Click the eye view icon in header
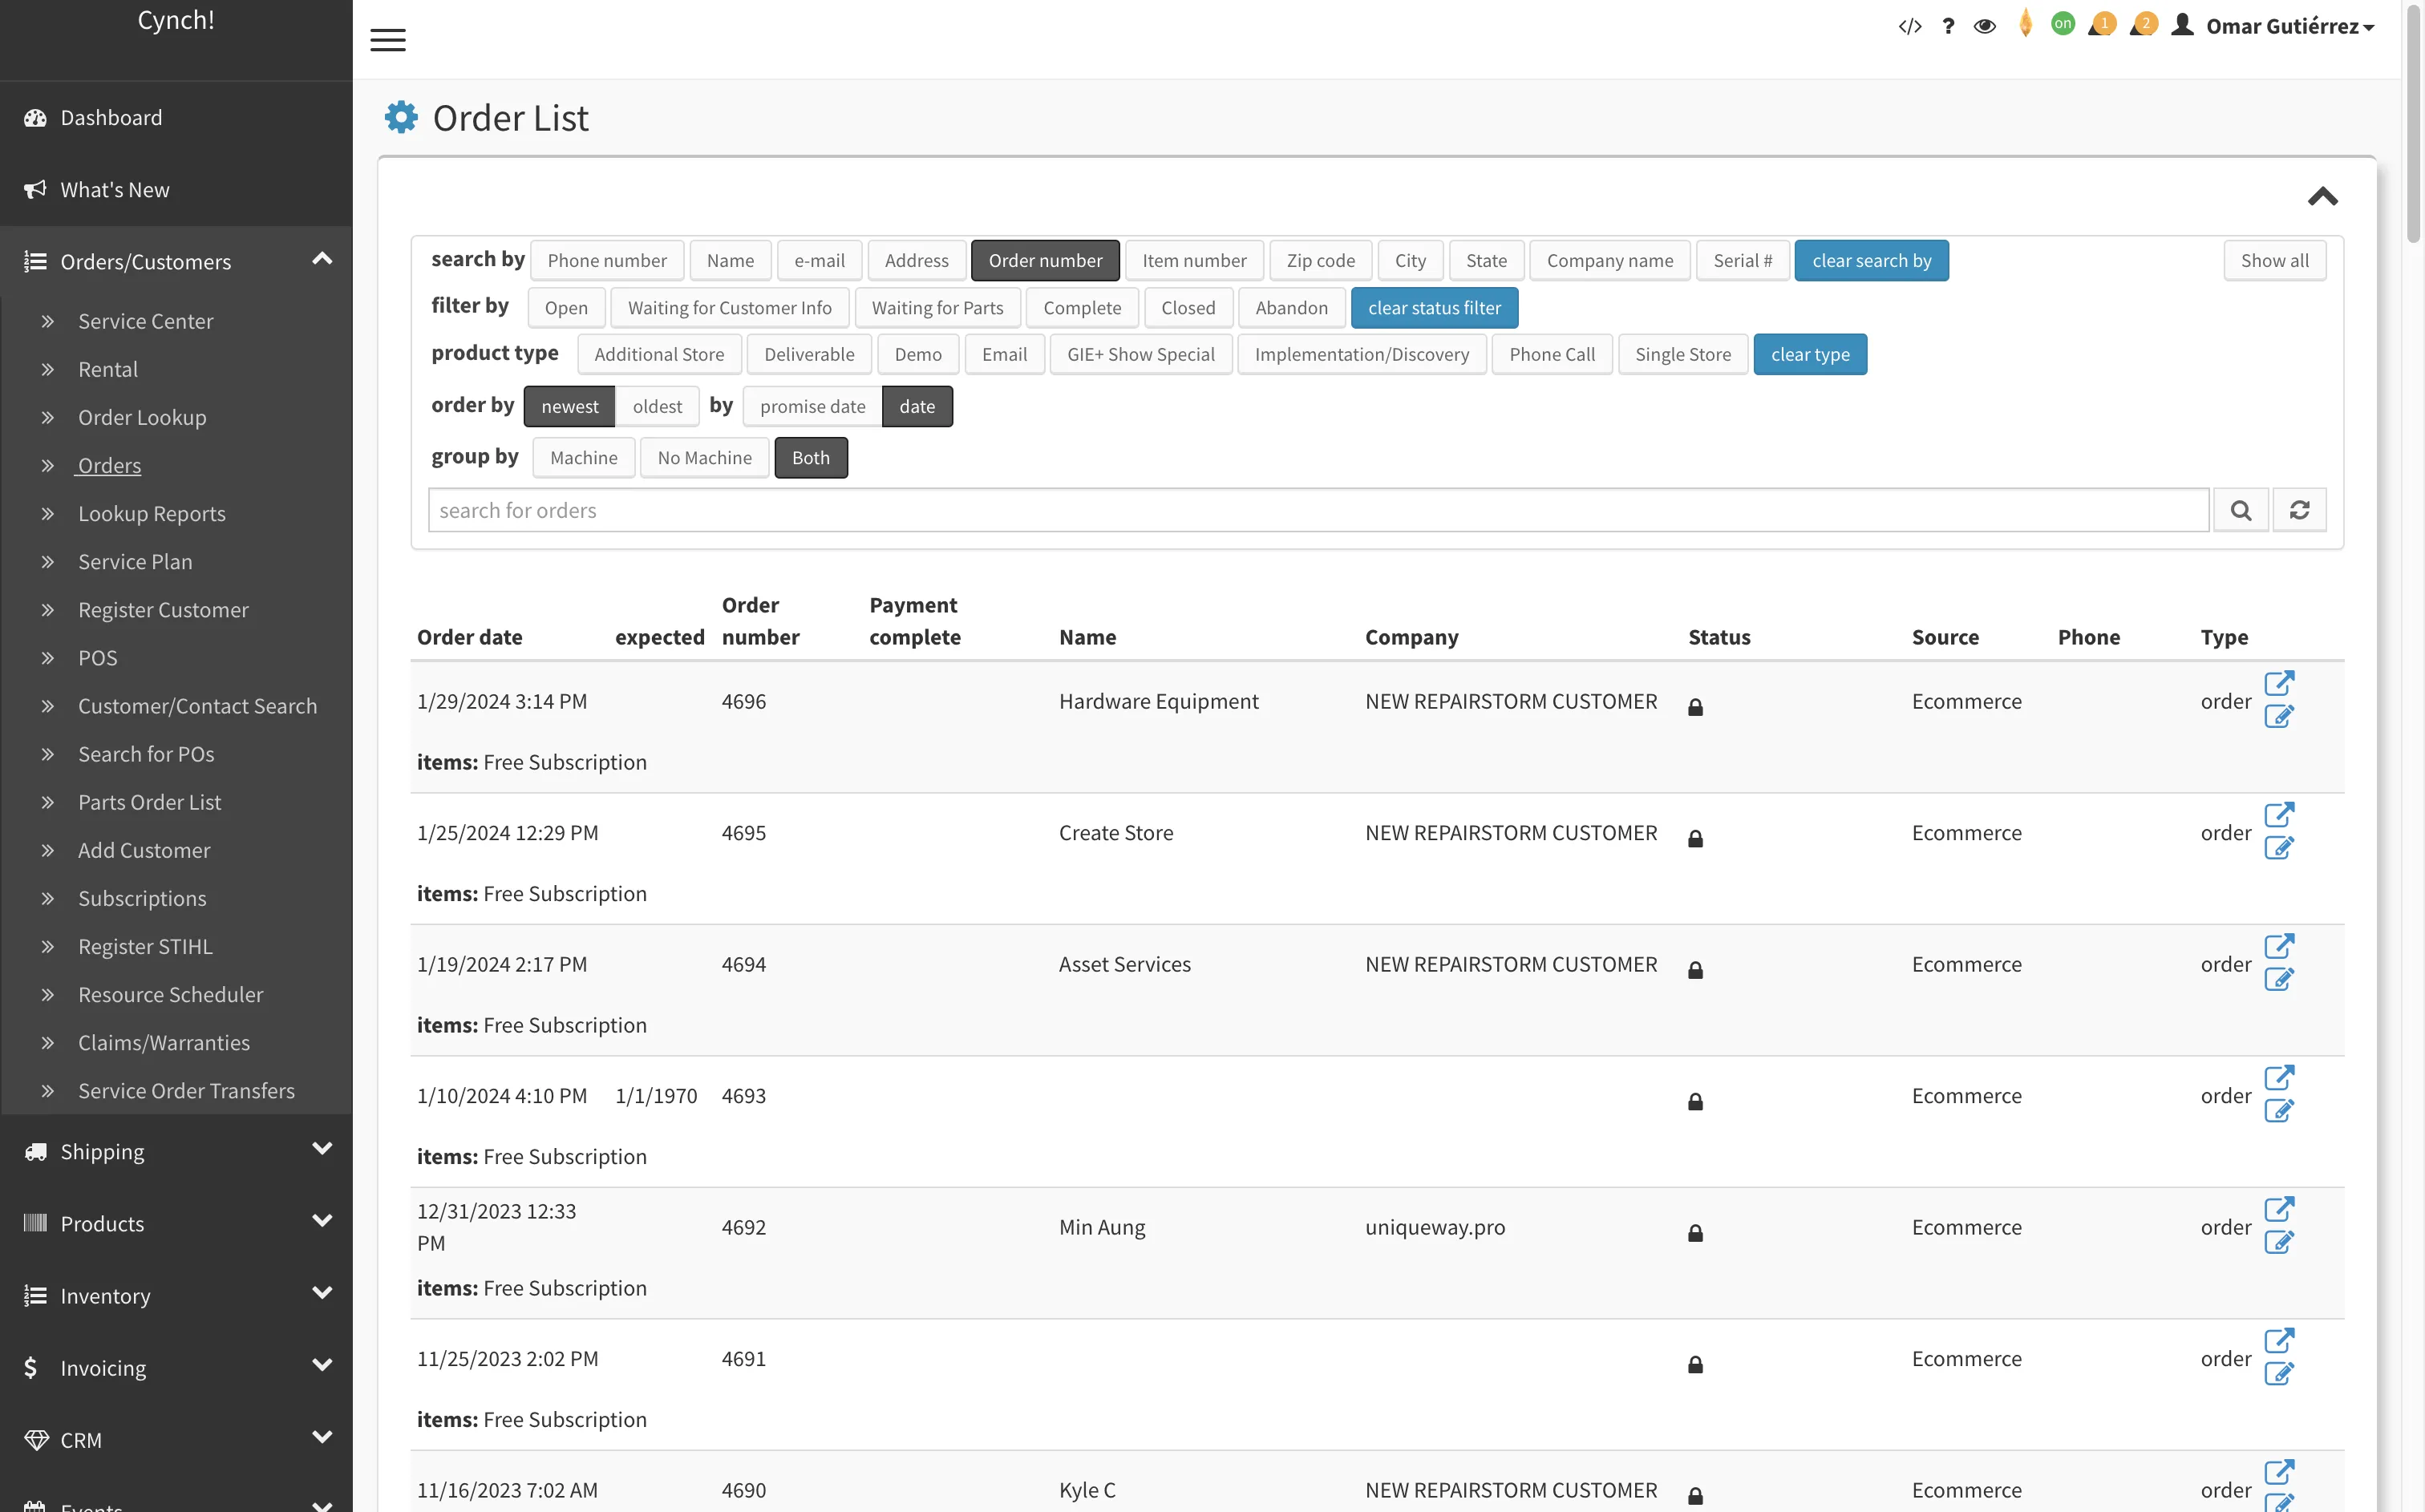Image resolution: width=2425 pixels, height=1512 pixels. click(x=1985, y=26)
